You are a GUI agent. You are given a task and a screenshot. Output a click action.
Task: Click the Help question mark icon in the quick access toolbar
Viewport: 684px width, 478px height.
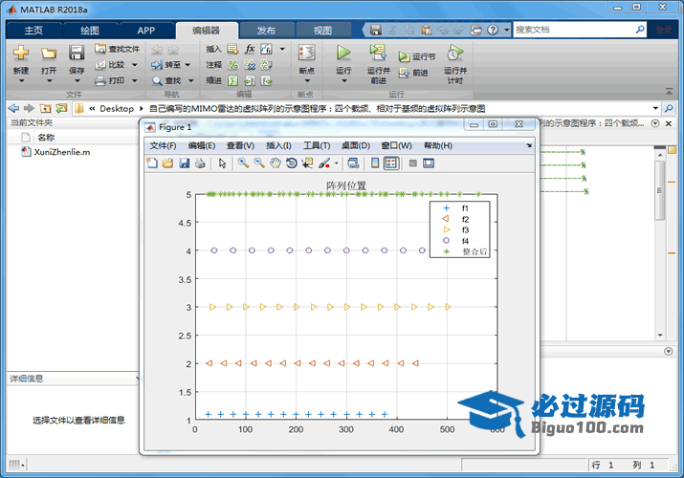(493, 30)
